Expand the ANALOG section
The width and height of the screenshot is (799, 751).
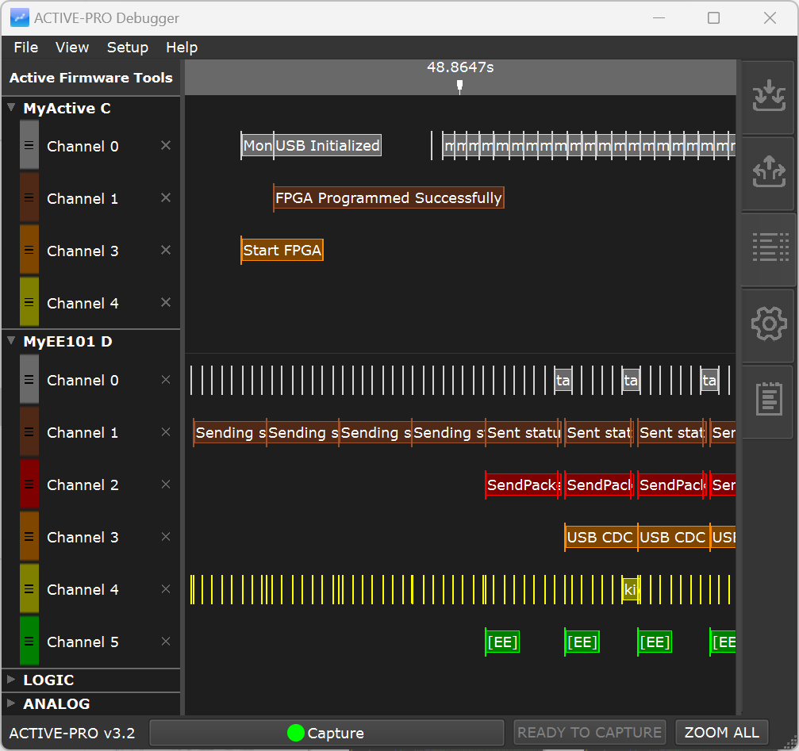tap(11, 703)
